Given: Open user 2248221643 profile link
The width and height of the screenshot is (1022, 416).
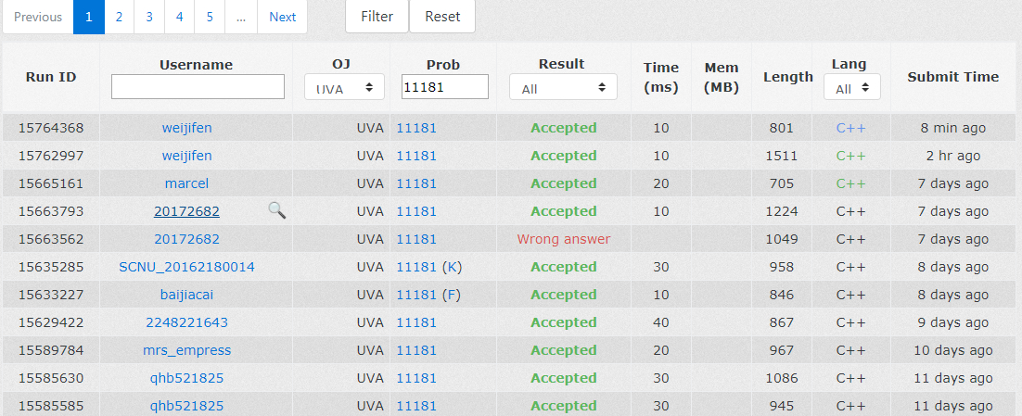Looking at the screenshot, I should click(x=186, y=322).
